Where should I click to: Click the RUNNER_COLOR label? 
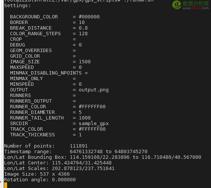pyautogui.click(x=28, y=107)
